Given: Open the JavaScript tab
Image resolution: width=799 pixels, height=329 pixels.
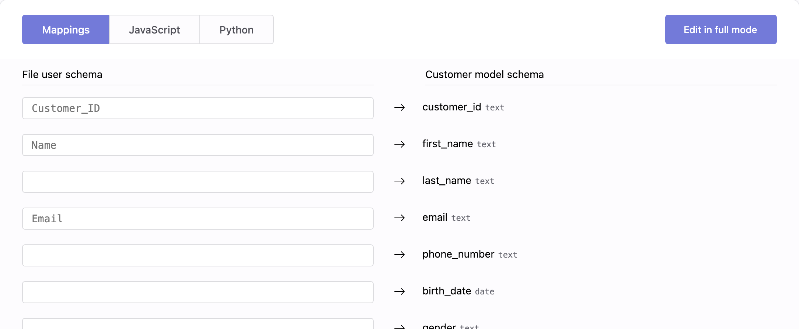Looking at the screenshot, I should click(154, 29).
